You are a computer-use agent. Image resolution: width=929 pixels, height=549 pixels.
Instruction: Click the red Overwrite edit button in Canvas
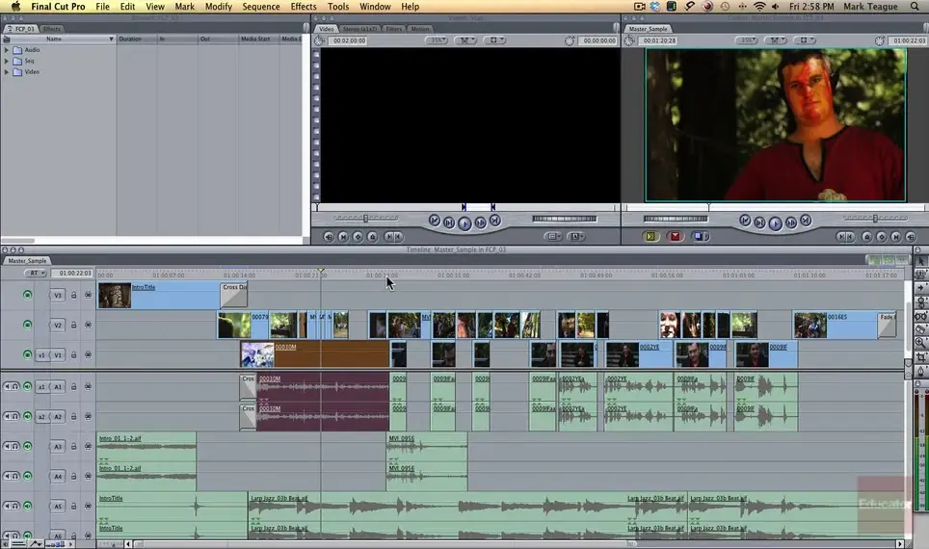click(675, 236)
